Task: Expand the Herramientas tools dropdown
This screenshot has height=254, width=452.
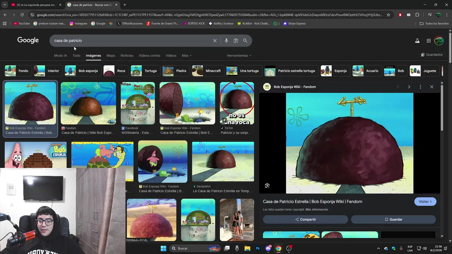Action: [239, 55]
